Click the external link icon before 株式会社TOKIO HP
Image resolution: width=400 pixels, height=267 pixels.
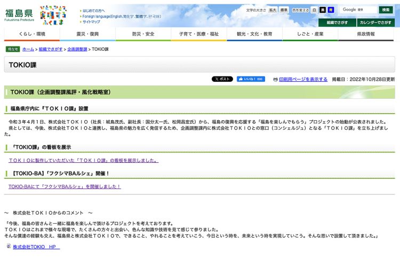(x=9, y=246)
